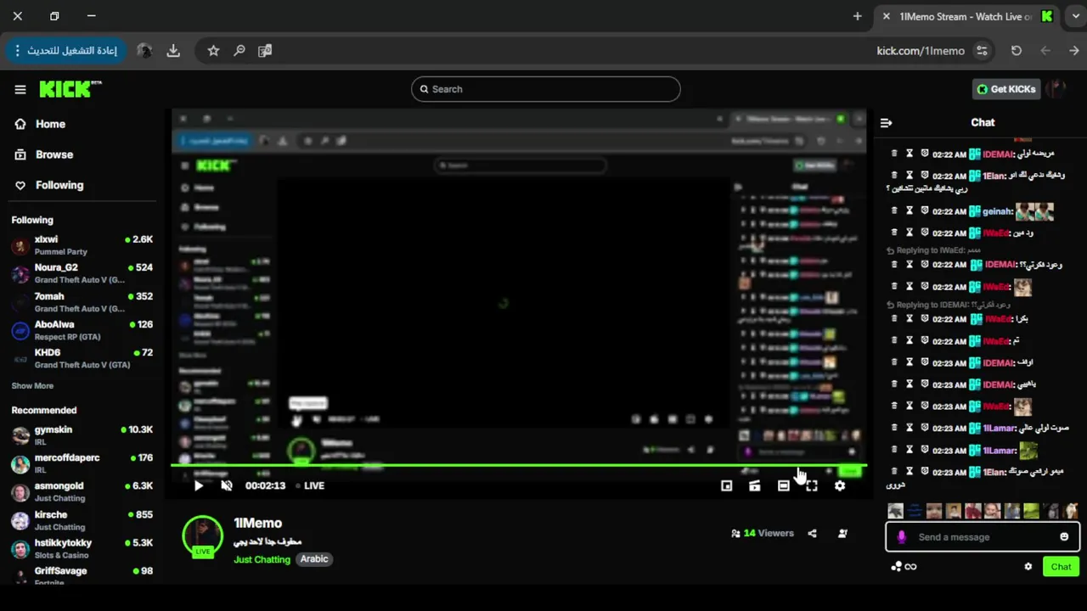Click the Just Chatting category link
1087x611 pixels.
262,559
